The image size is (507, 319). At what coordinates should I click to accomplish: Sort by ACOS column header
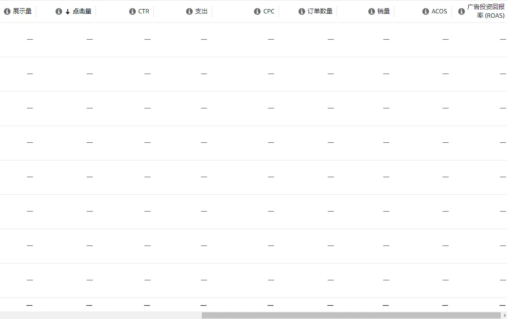[x=439, y=11]
